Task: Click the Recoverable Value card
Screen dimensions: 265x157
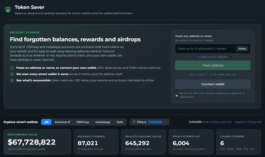Action: click(37, 142)
